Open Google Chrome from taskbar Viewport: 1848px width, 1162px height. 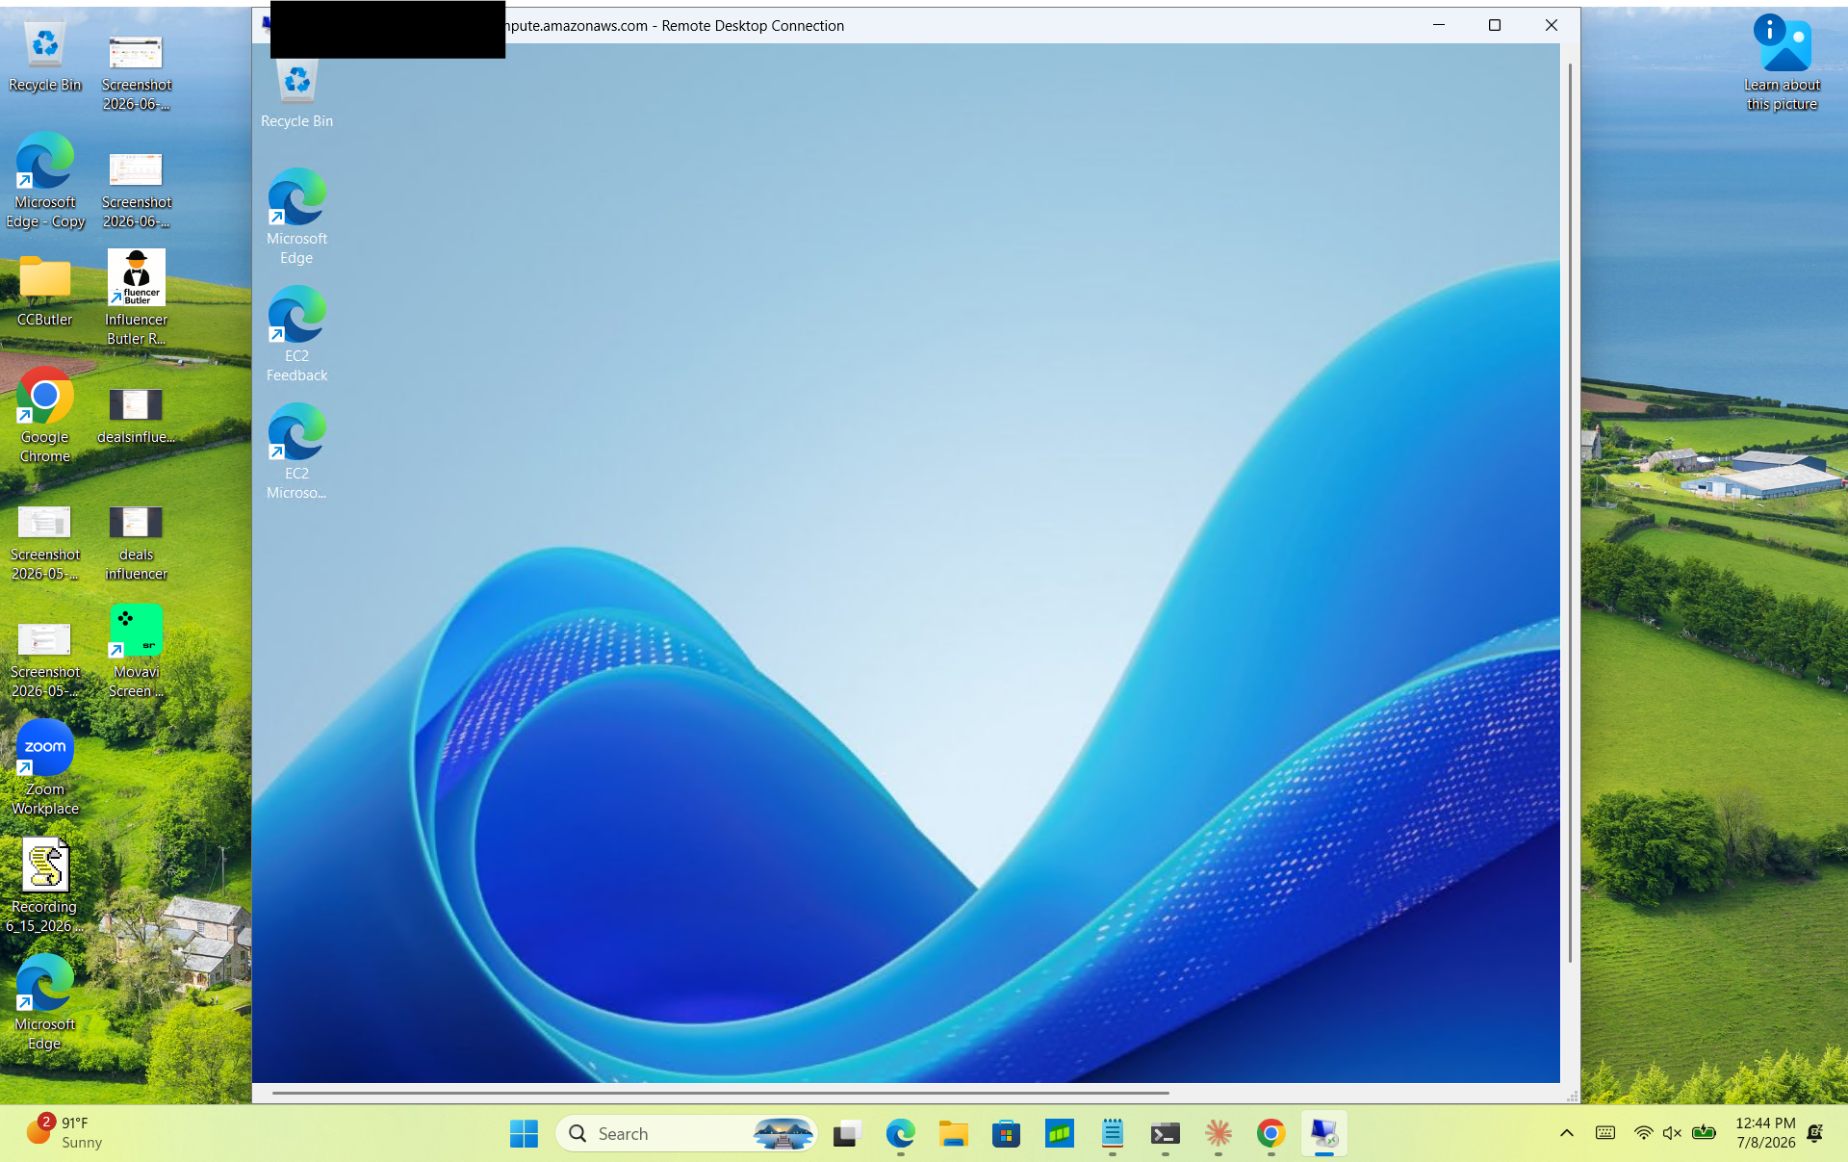click(x=1270, y=1134)
